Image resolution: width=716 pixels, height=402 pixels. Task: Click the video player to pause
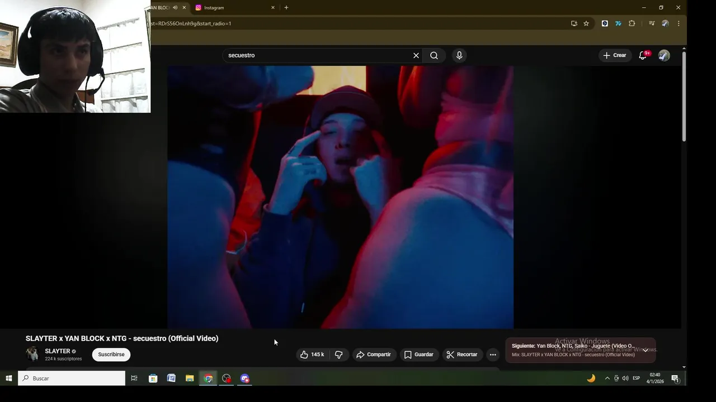coord(340,197)
